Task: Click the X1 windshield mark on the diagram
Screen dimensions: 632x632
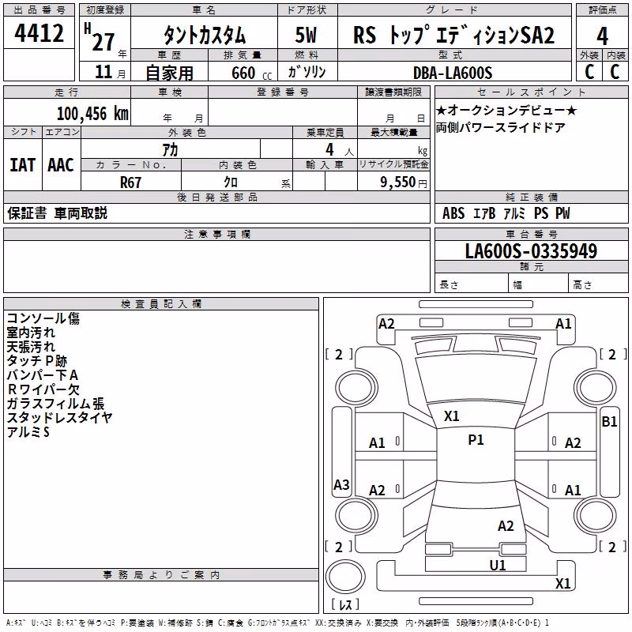Action: (x=451, y=416)
